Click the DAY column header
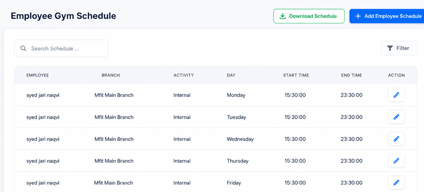Viewport: 424px width, 192px height. (231, 75)
